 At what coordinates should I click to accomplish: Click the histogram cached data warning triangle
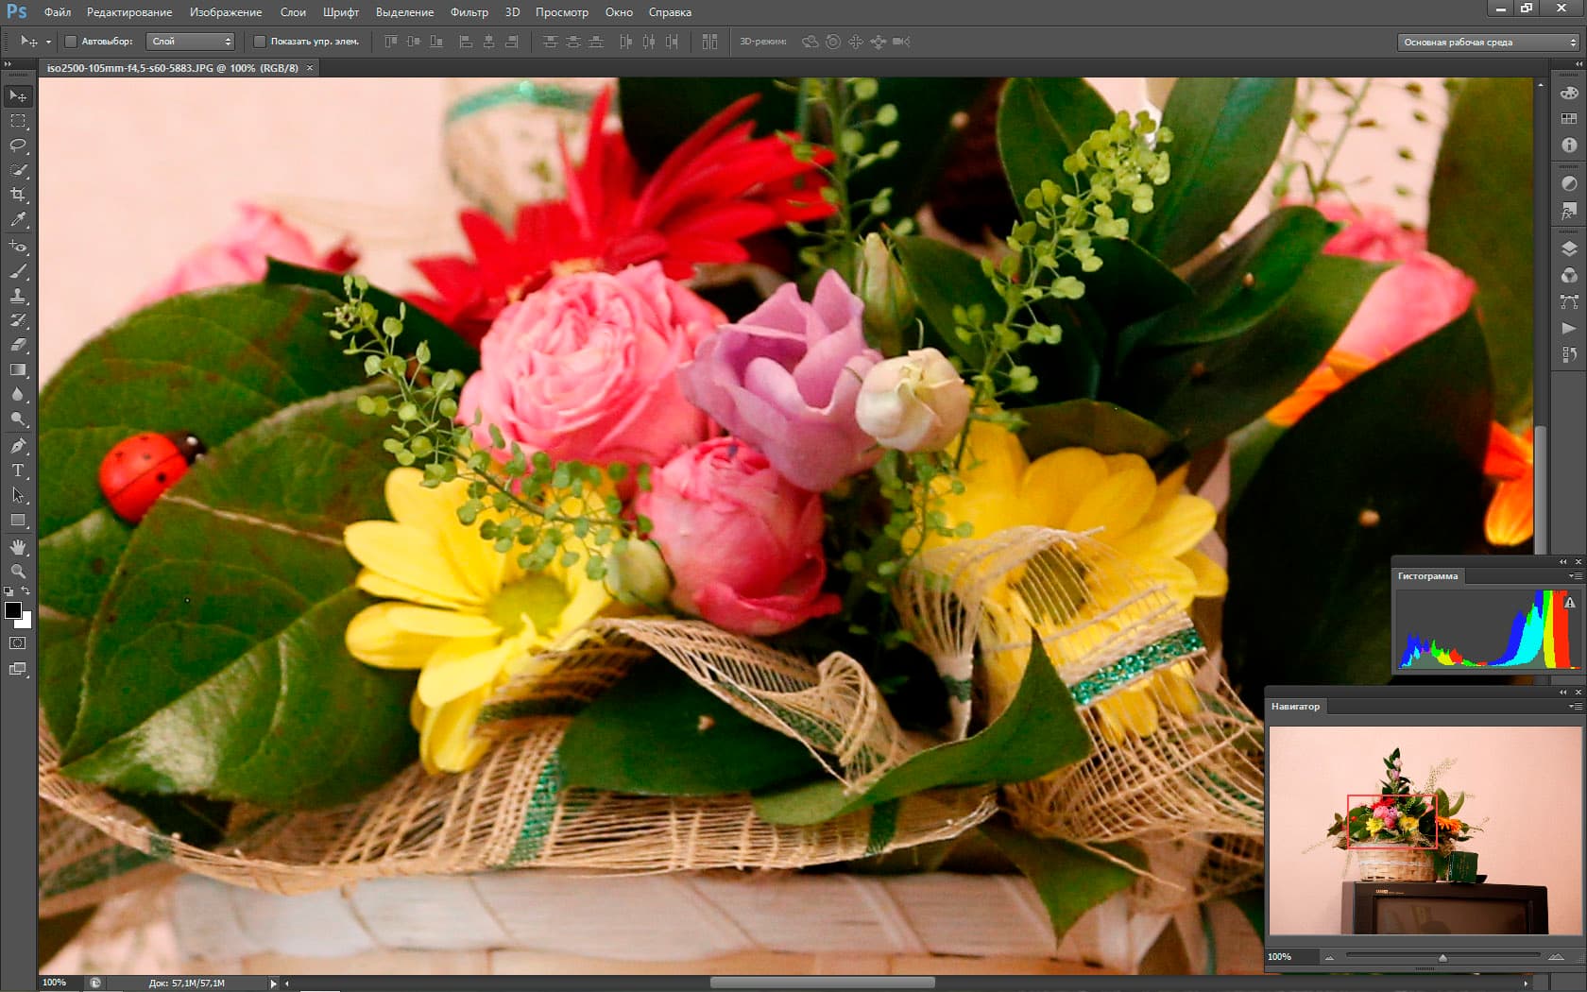[1569, 603]
